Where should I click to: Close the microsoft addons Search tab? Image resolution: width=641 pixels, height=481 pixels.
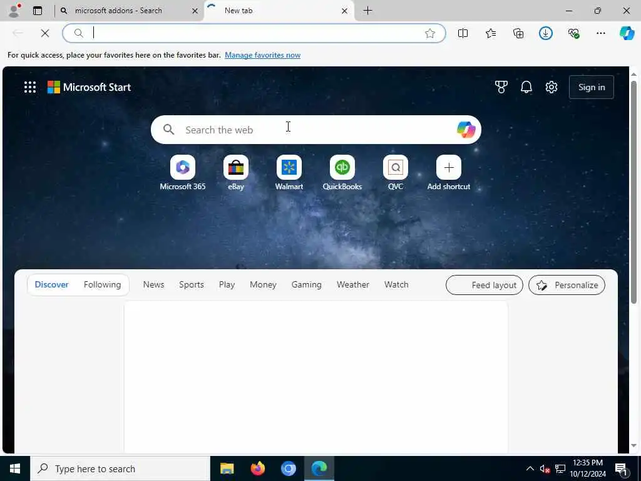pyautogui.click(x=195, y=11)
